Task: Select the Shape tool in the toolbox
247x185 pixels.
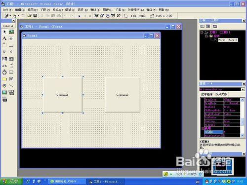Action: point(4,85)
